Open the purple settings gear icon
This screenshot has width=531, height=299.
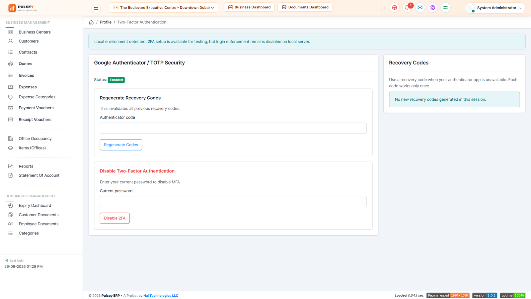tap(433, 8)
